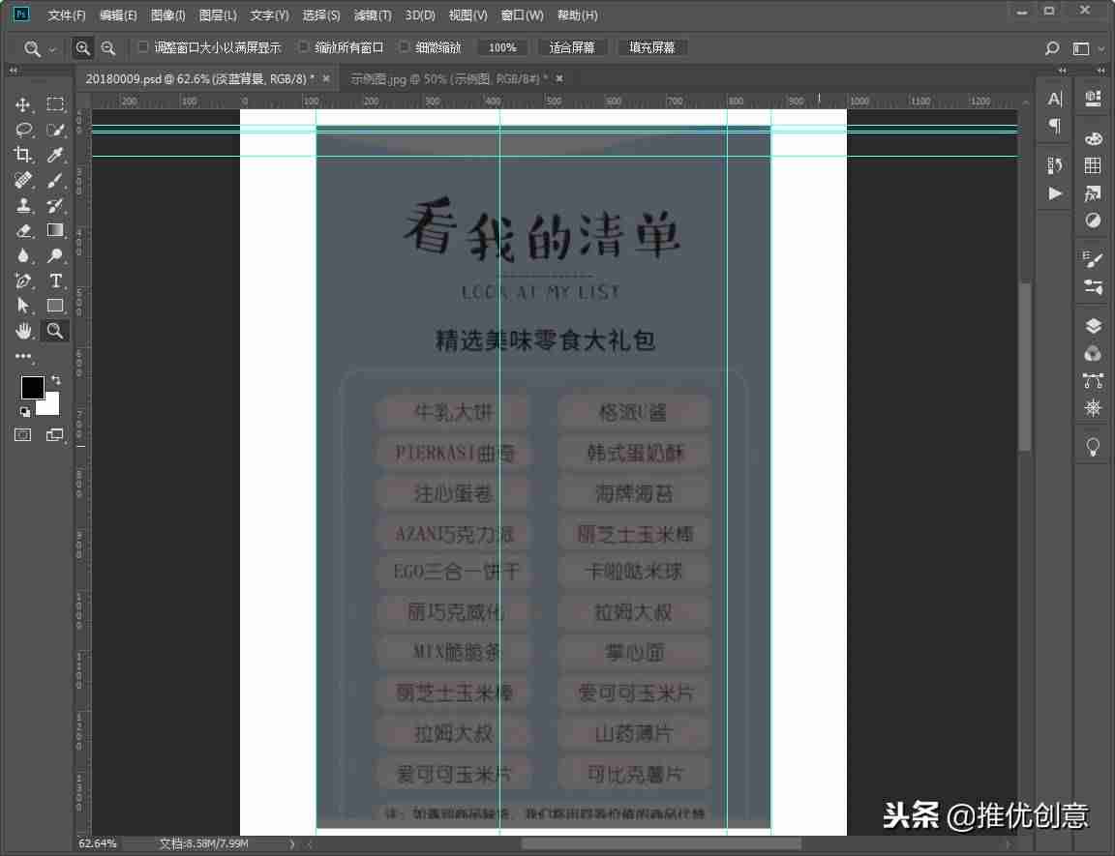Open the Swatches grid panel icon
The image size is (1115, 856).
pyautogui.click(x=1093, y=165)
